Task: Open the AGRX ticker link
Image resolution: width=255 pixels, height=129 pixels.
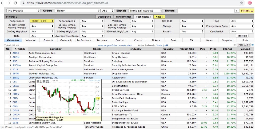Action: coord(16,53)
